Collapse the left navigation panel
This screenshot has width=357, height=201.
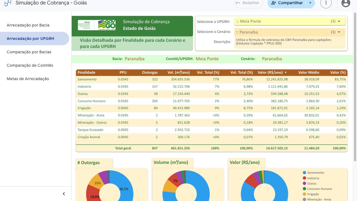[x=64, y=194]
